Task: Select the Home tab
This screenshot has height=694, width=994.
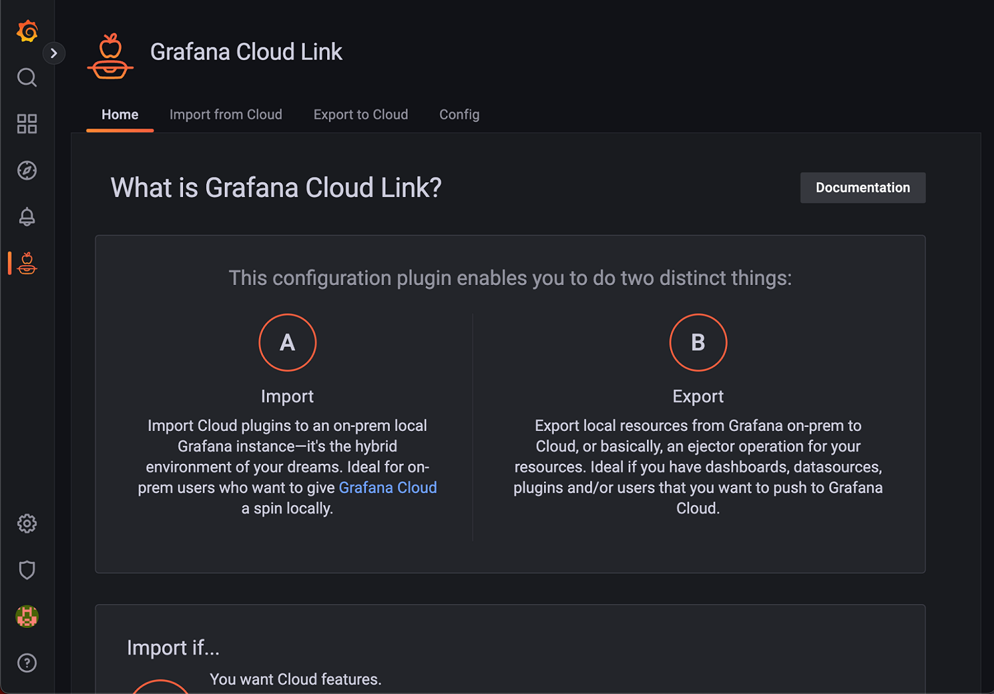Action: tap(120, 114)
